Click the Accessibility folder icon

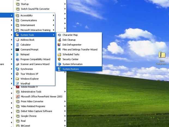coord(17,16)
